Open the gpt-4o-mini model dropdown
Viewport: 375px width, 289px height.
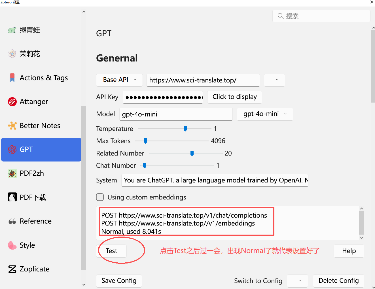pos(265,114)
